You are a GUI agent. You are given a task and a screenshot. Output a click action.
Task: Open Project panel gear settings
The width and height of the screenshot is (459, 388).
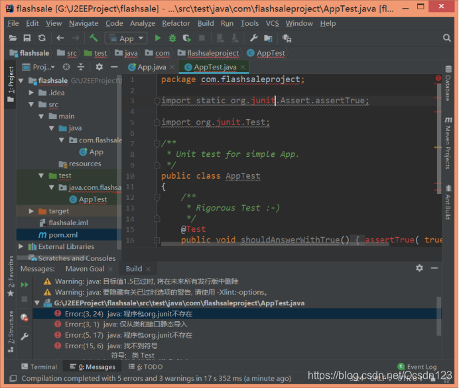pos(99,67)
